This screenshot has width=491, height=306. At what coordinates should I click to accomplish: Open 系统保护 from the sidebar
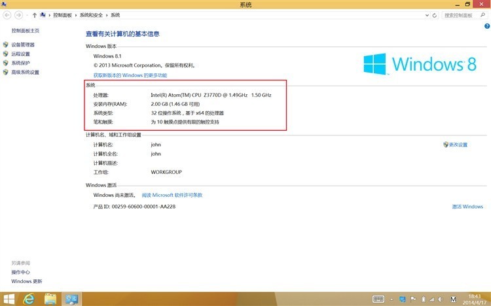[21, 63]
